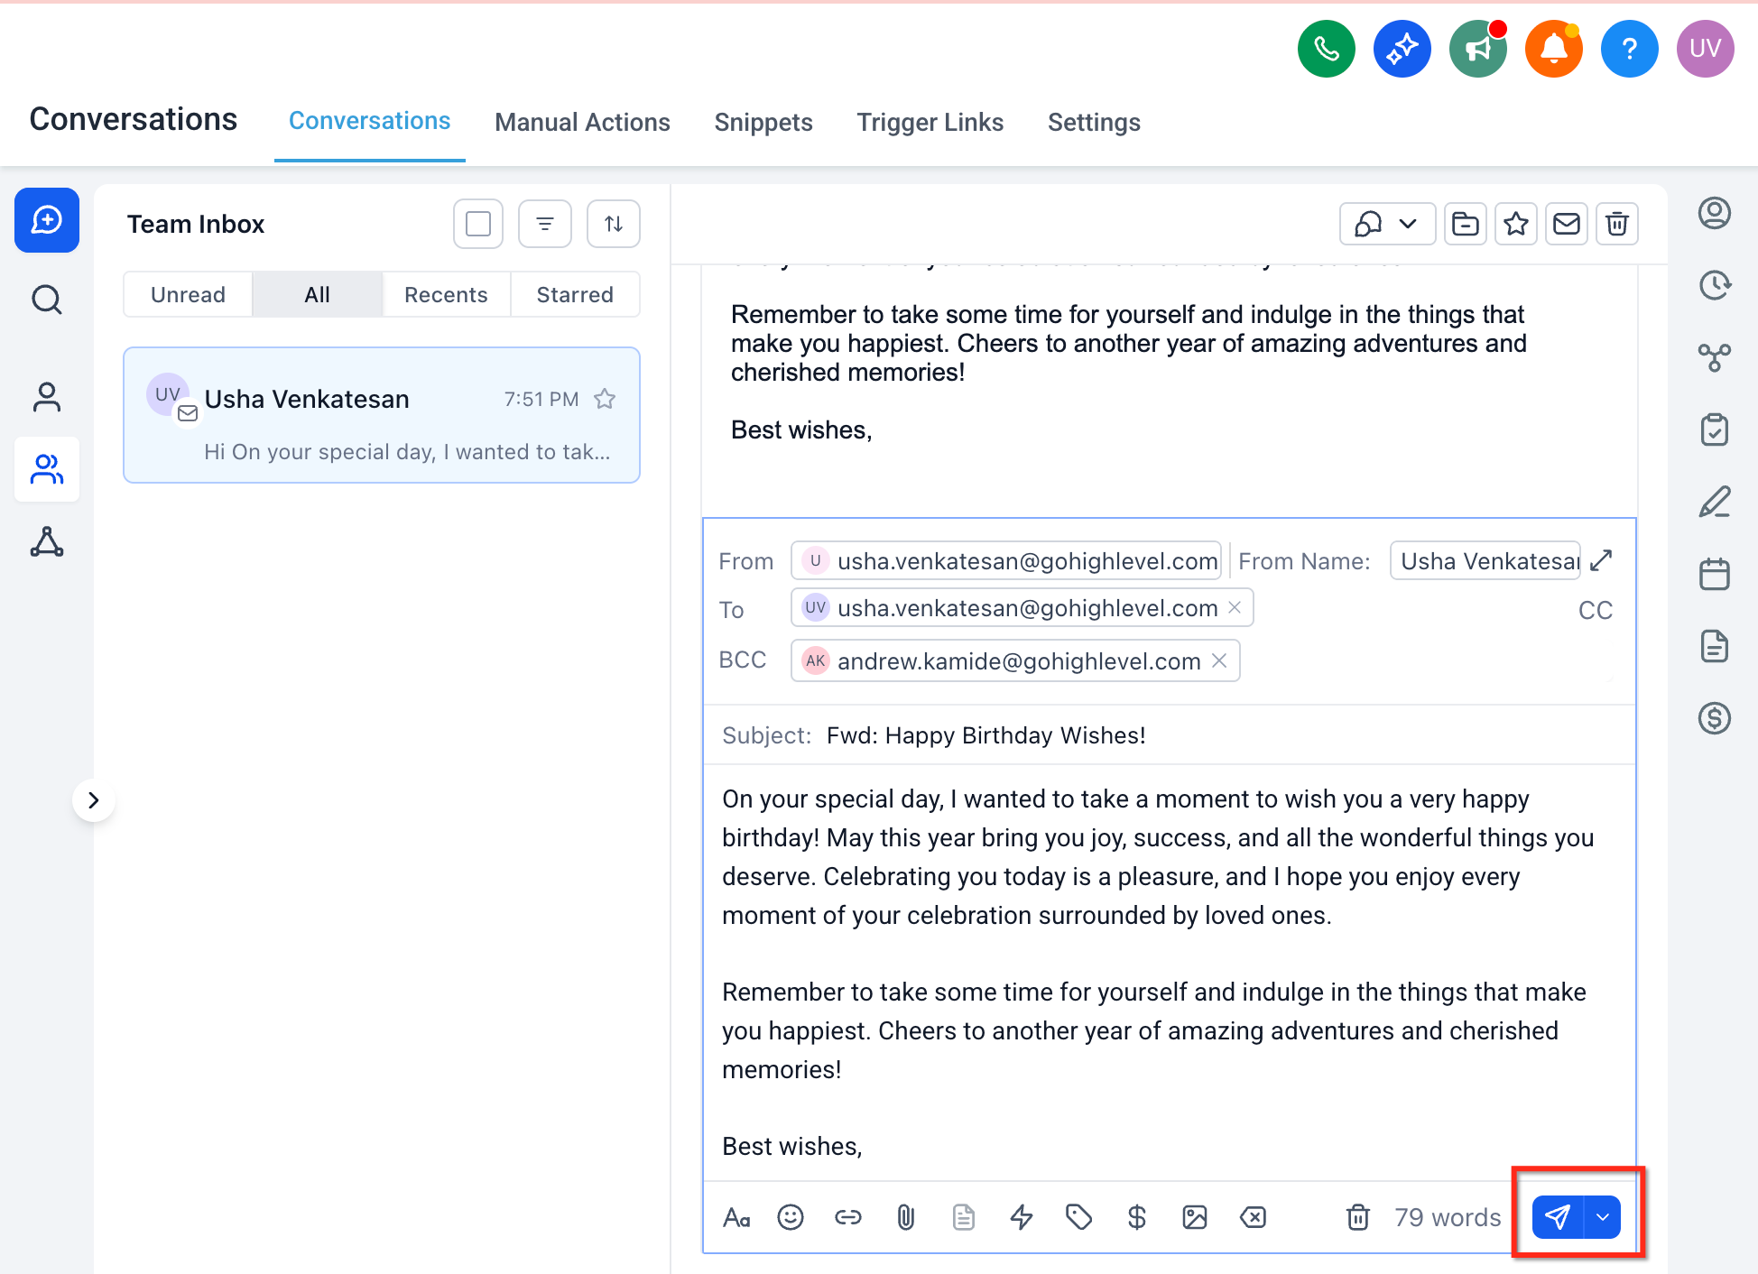The width and height of the screenshot is (1758, 1274).
Task: Click the CC link in the recipient row
Action: 1595,610
